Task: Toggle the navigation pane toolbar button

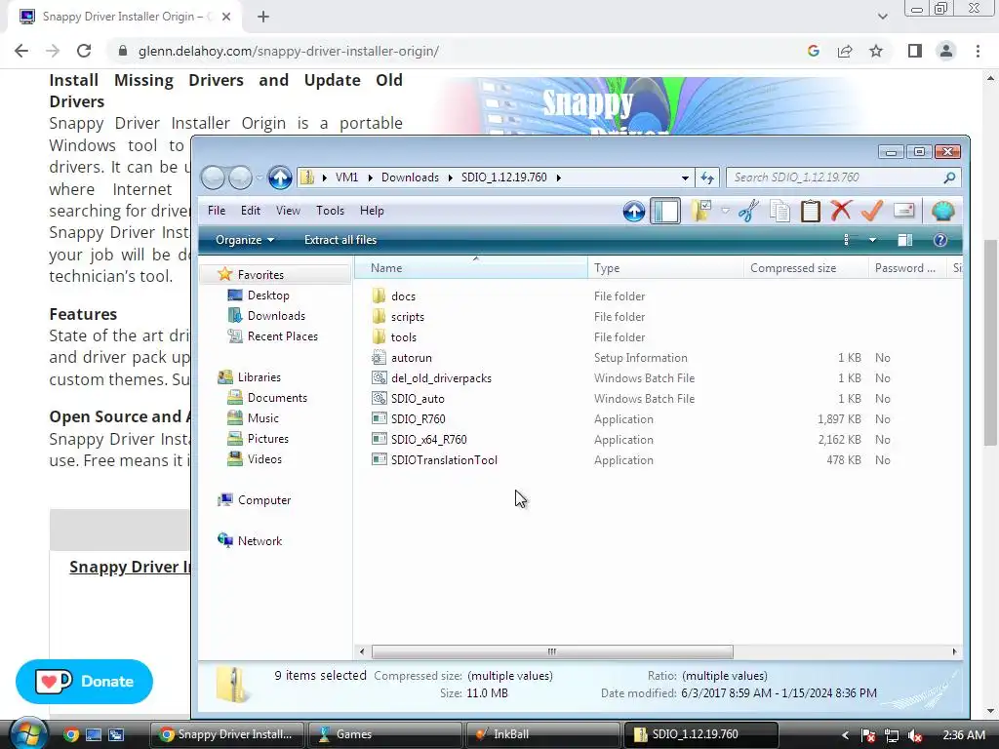Action: pos(665,211)
